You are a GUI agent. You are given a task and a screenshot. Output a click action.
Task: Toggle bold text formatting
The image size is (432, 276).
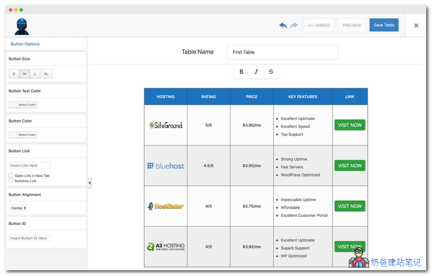coord(241,71)
